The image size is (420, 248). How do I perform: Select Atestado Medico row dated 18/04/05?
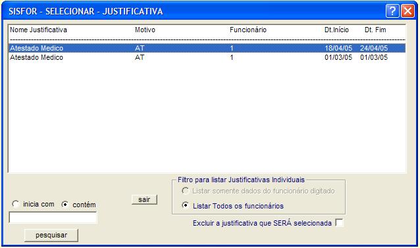[207, 48]
